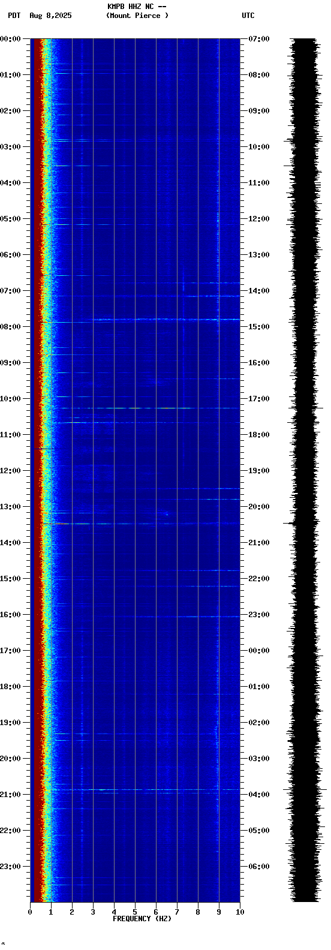331x950 pixels.
Task: Click the 17:00 UTC label on right axis
Action: point(259,399)
